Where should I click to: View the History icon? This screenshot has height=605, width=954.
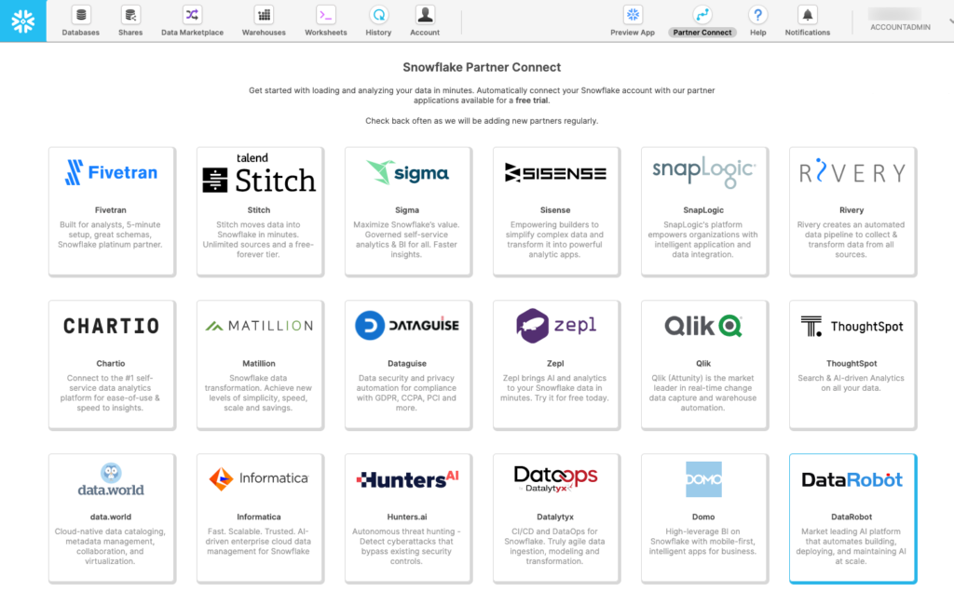point(378,15)
